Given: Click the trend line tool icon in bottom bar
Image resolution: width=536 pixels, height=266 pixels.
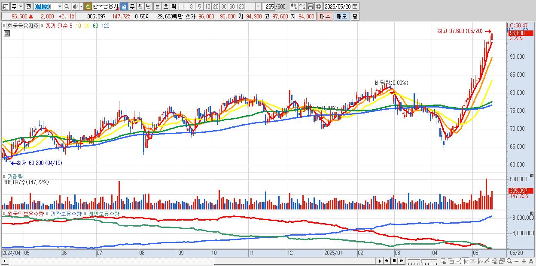Looking at the screenshot, I should point(473,261).
